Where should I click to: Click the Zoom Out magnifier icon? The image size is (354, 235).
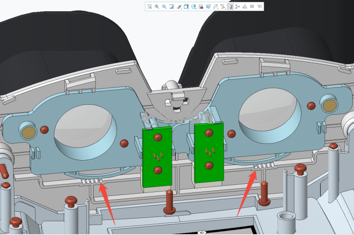pos(164,6)
